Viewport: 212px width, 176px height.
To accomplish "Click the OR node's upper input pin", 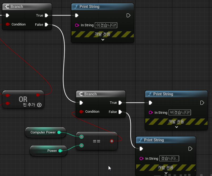I will [8, 95].
